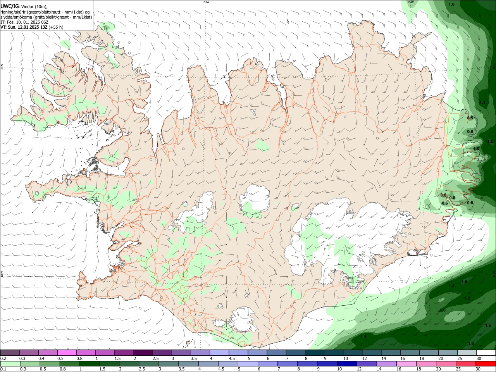
Task: Select the dark teal 8 swatch in snow scale
Action: pos(314,353)
